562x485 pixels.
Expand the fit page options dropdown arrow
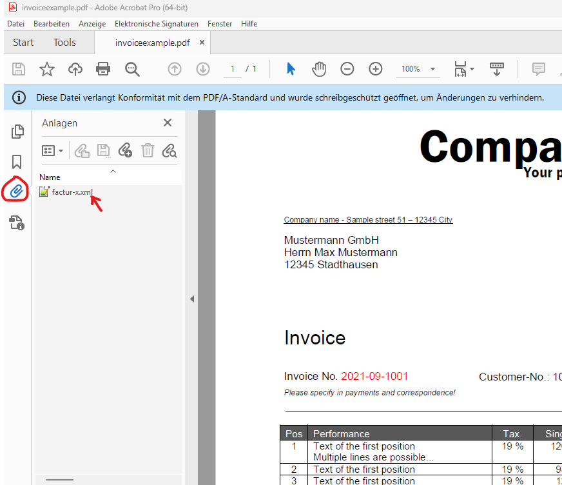pos(472,69)
